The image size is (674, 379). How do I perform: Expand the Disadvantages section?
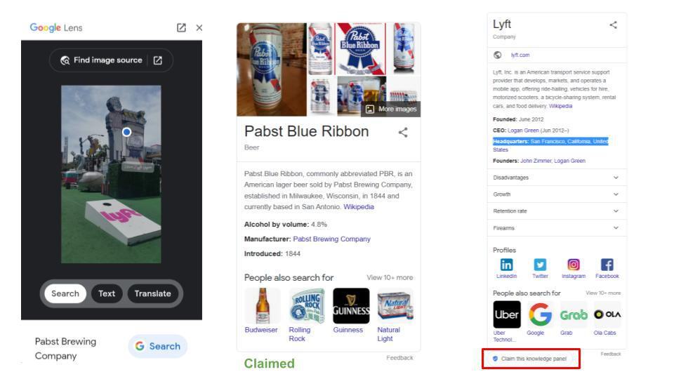[x=616, y=178]
